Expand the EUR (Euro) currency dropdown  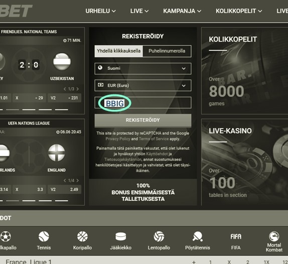(142, 85)
